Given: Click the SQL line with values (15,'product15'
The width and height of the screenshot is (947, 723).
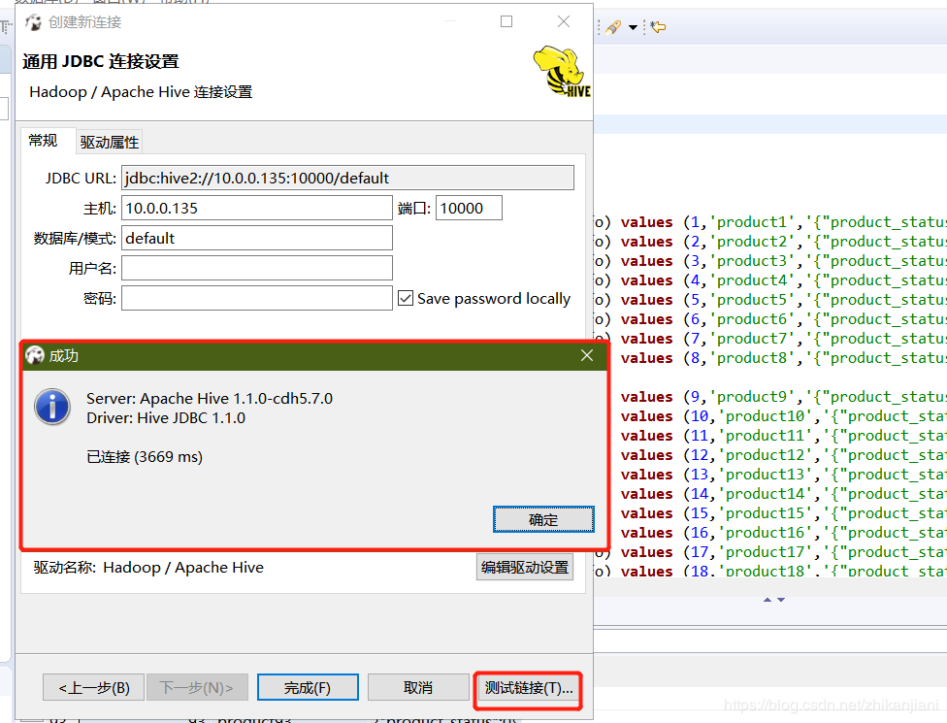Looking at the screenshot, I should [x=783, y=512].
